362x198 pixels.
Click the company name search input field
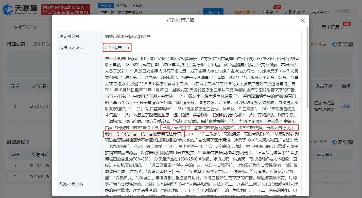(147, 12)
